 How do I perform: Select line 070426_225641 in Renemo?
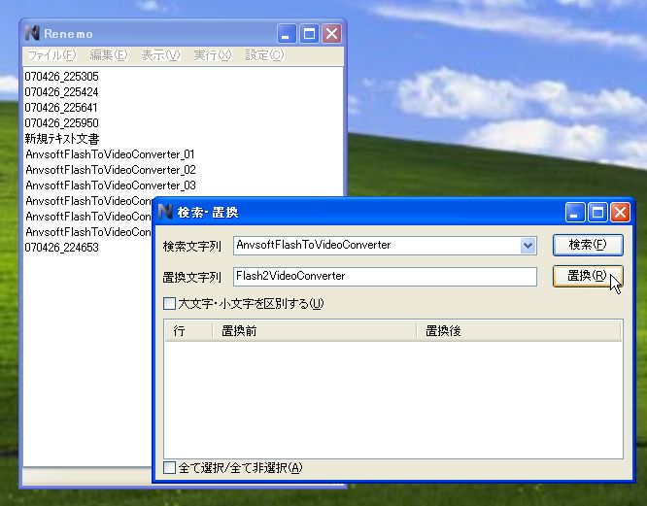pyautogui.click(x=61, y=108)
